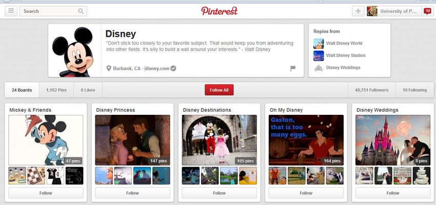This screenshot has height=205, width=436.
Task: Open the Gaston thumbnail under Oh My Disney
Action: [x=278, y=176]
